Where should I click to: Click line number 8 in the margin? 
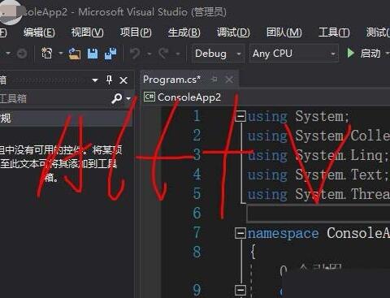197,253
